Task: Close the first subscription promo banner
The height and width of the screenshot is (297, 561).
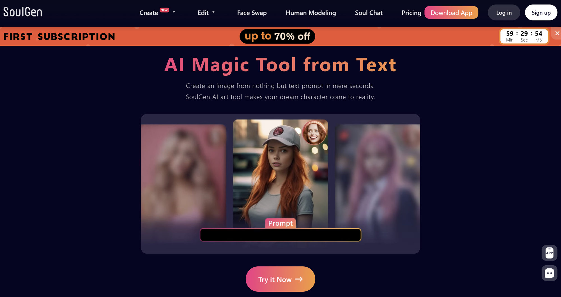Action: (x=557, y=33)
